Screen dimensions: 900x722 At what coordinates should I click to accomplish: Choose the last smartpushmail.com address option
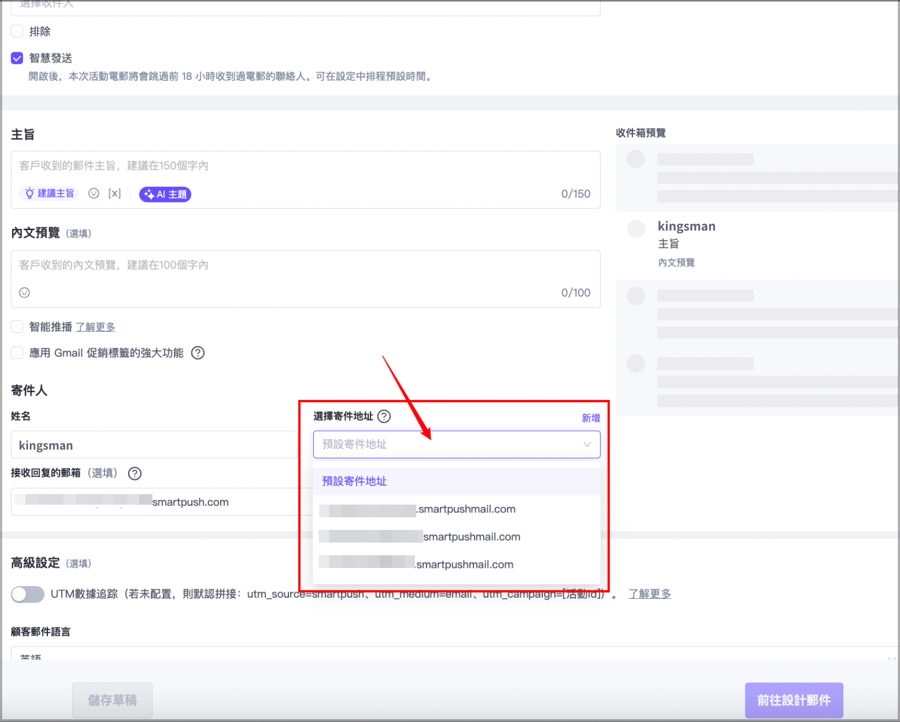pos(464,565)
